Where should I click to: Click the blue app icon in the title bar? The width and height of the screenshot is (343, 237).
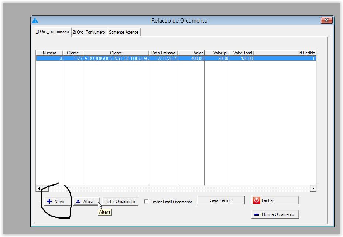[x=35, y=21]
